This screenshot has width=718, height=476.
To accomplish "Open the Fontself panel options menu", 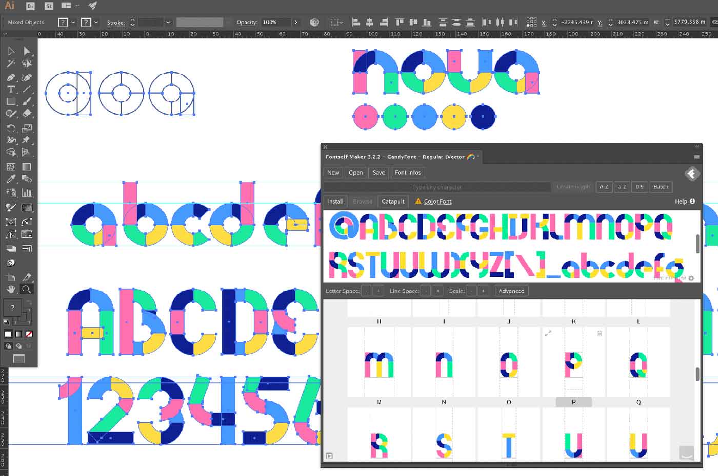I will 696,157.
